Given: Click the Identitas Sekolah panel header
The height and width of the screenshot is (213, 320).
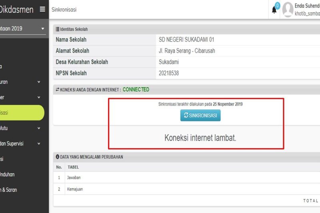Looking at the screenshot, I should 186,29.
